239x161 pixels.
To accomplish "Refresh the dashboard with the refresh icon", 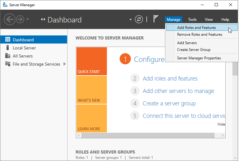I will coord(139,19).
